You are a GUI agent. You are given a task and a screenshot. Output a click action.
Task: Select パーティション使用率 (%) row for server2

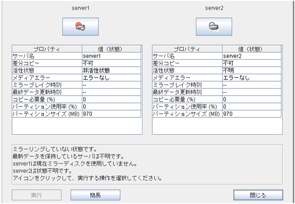187,107
